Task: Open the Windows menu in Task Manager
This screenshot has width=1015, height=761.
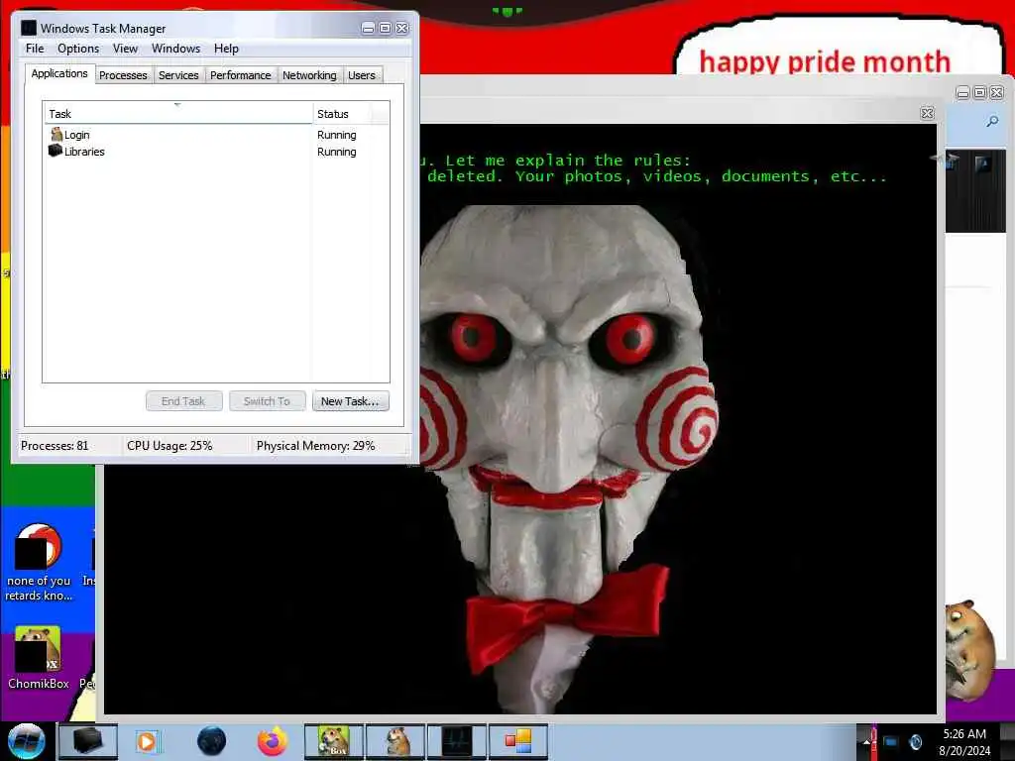Action: click(x=175, y=49)
